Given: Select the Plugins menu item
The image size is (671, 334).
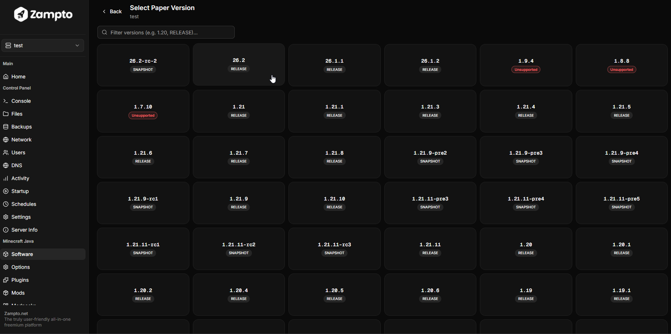Looking at the screenshot, I should coord(43,280).
